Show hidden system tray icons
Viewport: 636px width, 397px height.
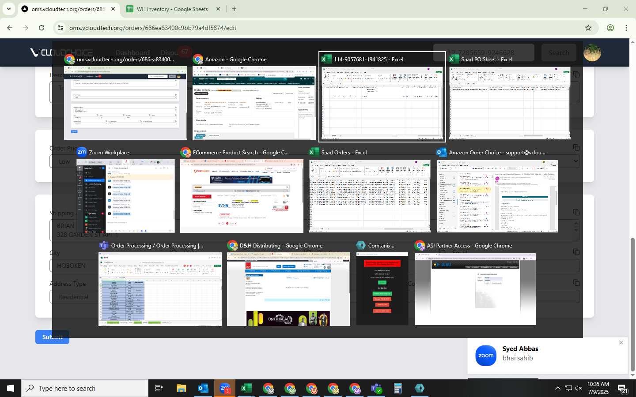(x=557, y=388)
